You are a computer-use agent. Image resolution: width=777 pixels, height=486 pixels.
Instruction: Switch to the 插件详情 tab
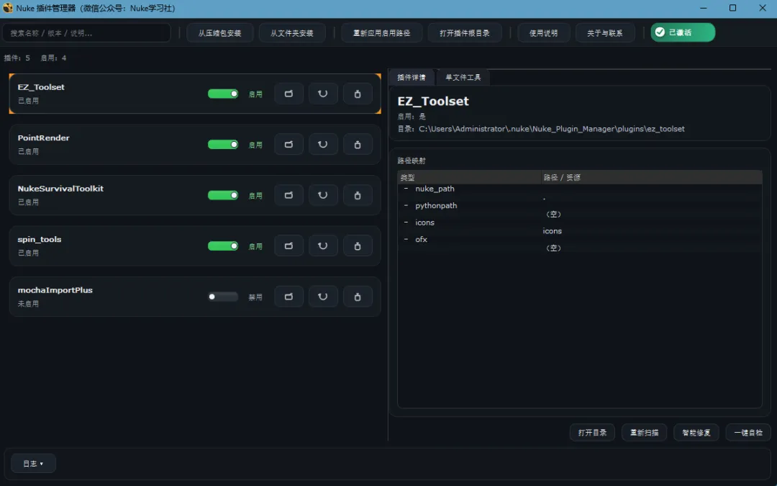[412, 77]
